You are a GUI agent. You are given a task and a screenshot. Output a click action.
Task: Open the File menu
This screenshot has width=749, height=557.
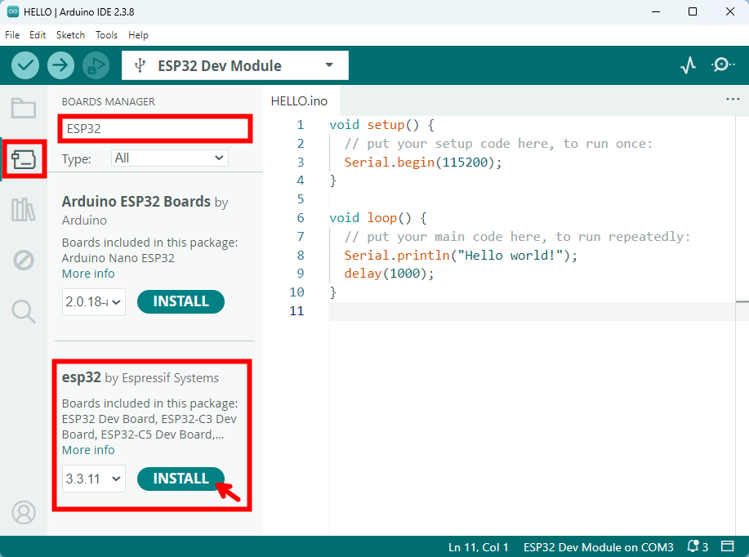click(x=12, y=35)
